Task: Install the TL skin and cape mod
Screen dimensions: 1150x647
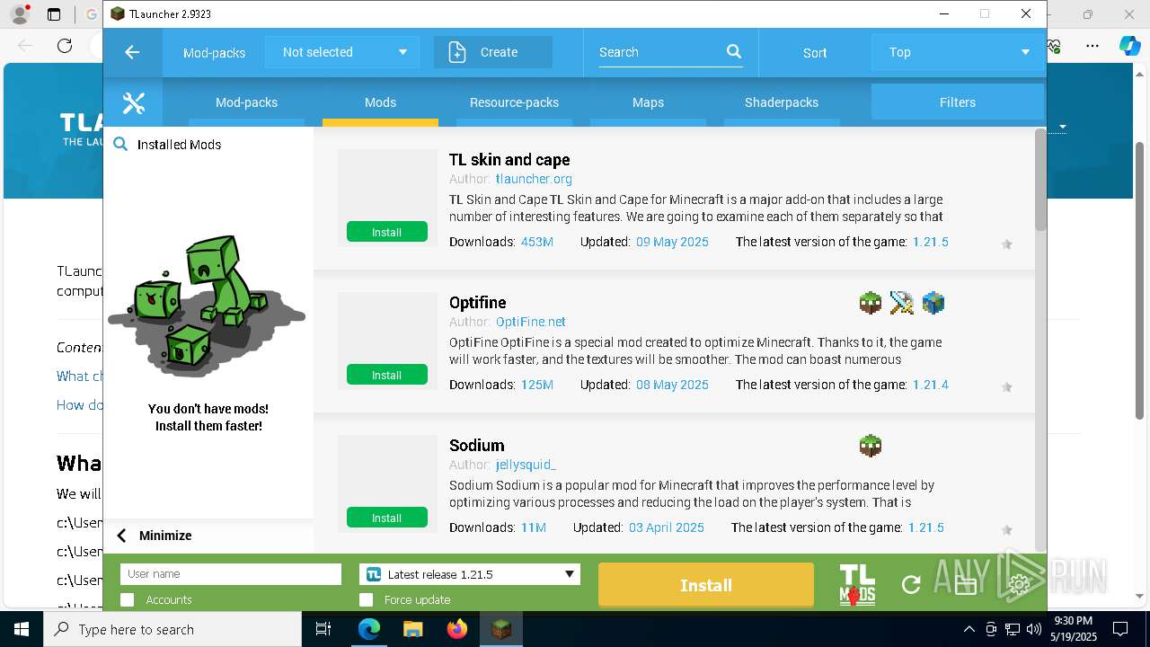Action: (x=387, y=232)
